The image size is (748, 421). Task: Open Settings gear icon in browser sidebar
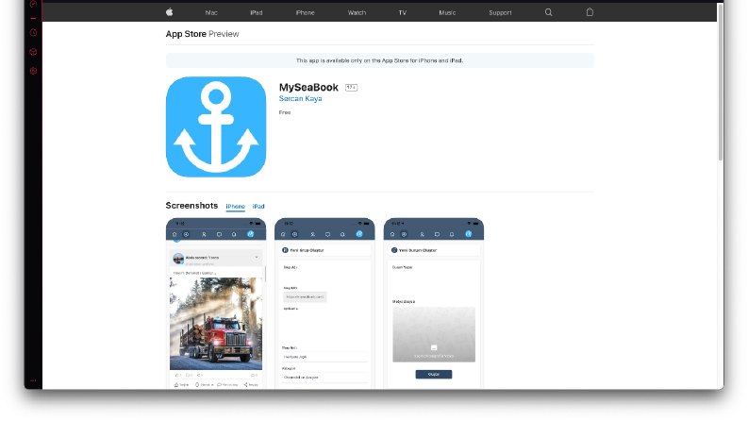[33, 71]
